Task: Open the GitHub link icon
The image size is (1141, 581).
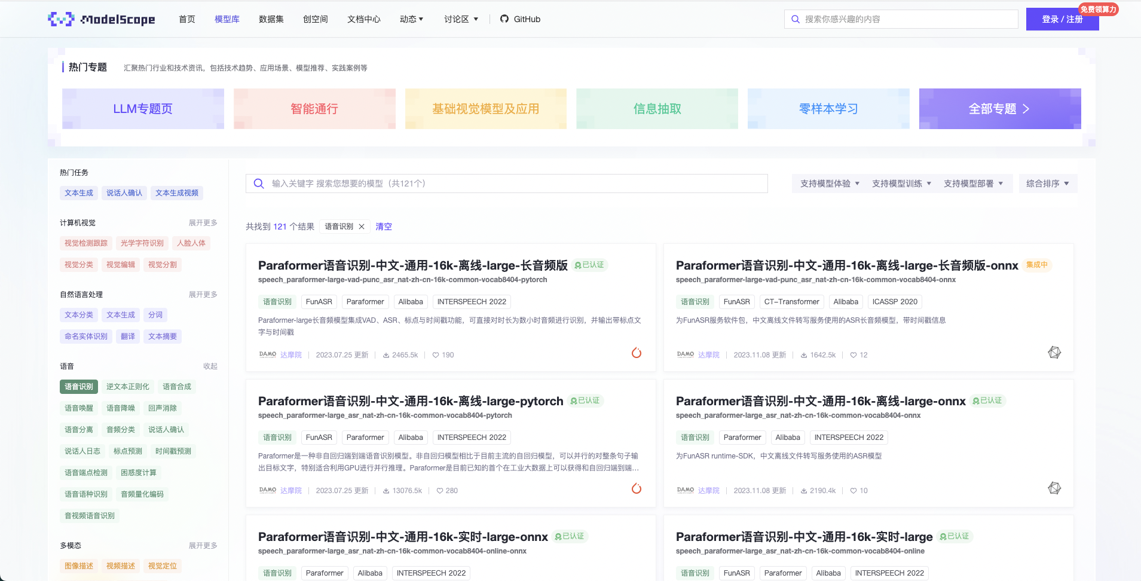Action: coord(504,19)
